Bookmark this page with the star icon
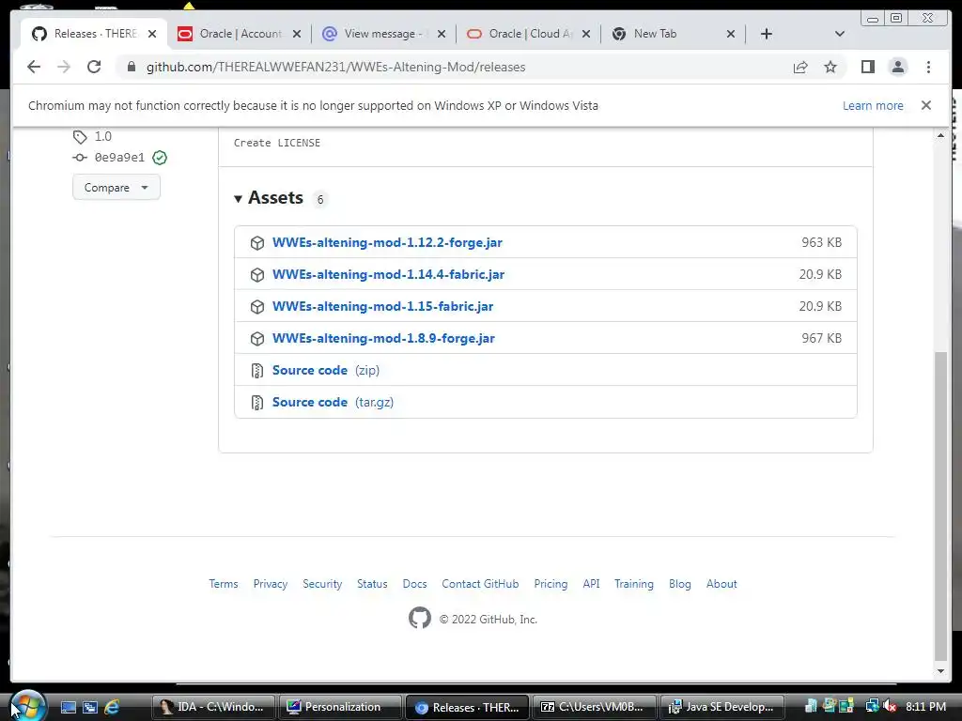Viewport: 962px width, 721px height. pyautogui.click(x=830, y=67)
